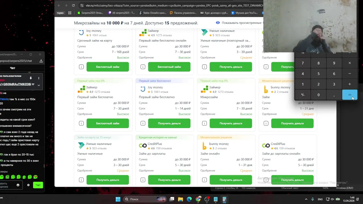Expand the pinned chat message chevron
Image resolution: width=363 pixels, height=204 pixels.
point(39,85)
